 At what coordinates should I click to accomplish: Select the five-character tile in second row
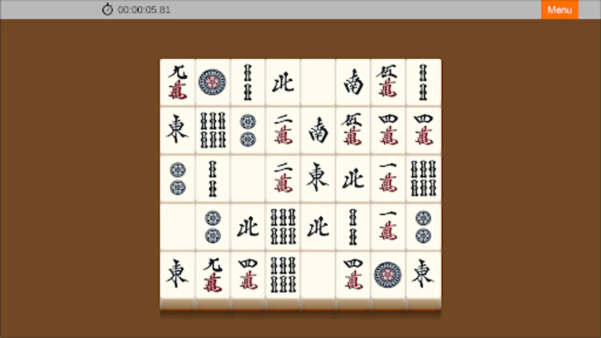pos(353,130)
